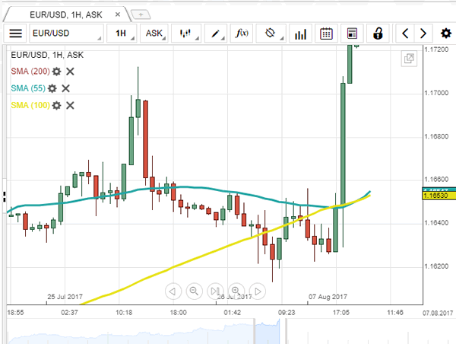
Task: Click the 07 Aug 2017 date marker
Action: [328, 297]
